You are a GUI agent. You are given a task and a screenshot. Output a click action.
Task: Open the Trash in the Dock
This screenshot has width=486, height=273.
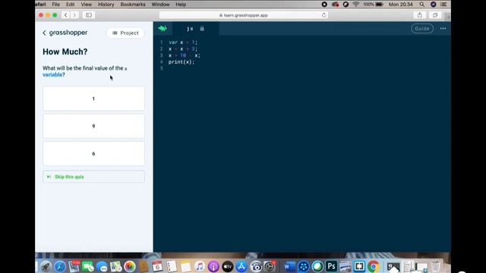[435, 266]
